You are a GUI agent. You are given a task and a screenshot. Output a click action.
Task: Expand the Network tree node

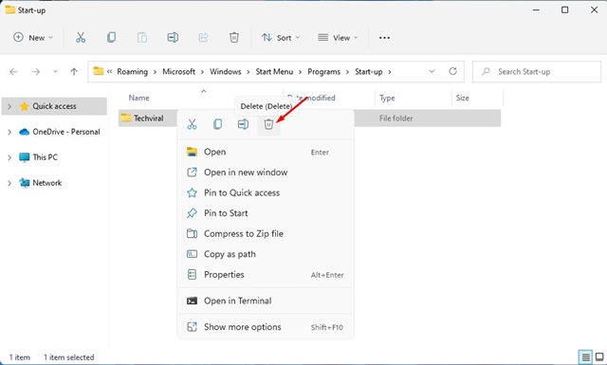[9, 183]
